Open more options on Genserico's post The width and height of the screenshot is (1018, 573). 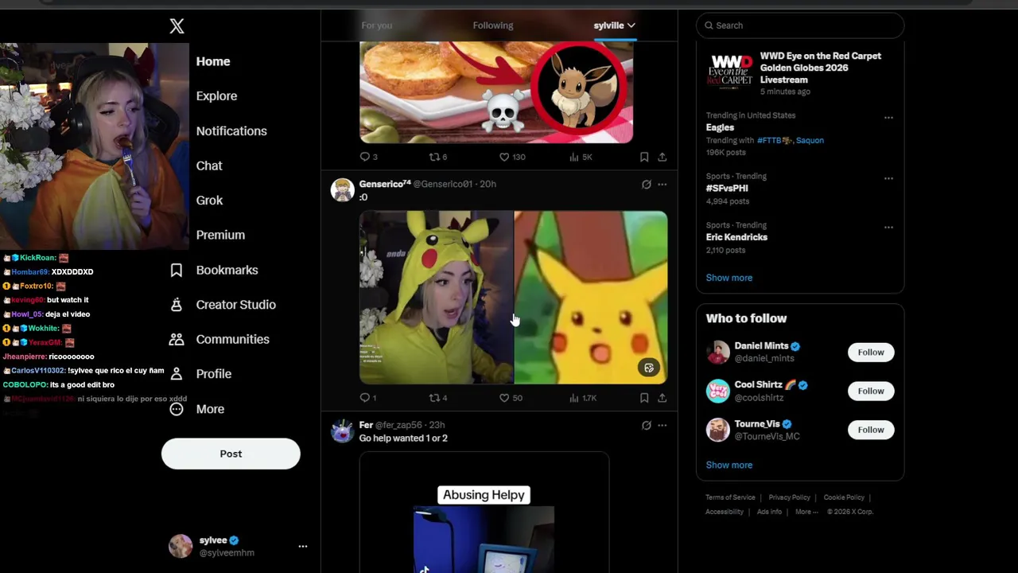[x=662, y=185]
